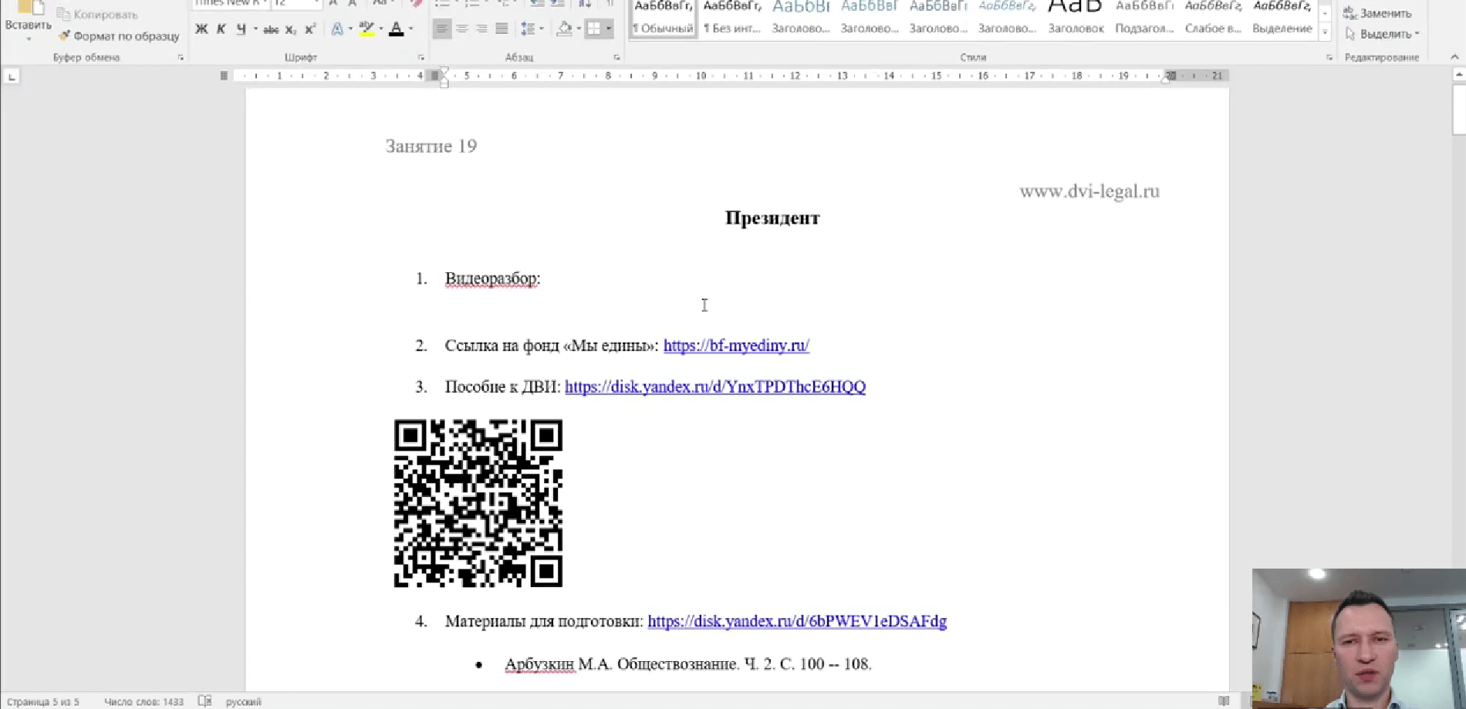Adjust line and paragraph spacing

pyautogui.click(x=528, y=29)
